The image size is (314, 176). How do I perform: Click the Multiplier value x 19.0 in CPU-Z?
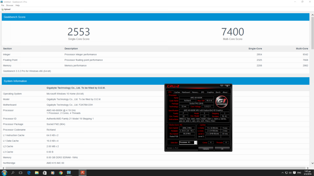(187, 131)
